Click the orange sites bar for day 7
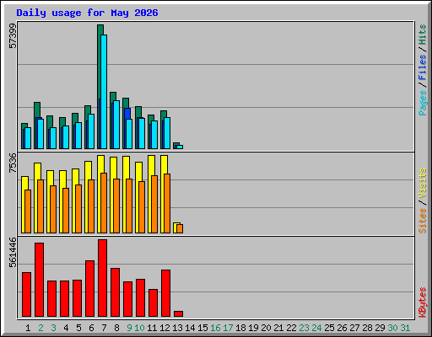This screenshot has height=337, width=432. point(104,203)
